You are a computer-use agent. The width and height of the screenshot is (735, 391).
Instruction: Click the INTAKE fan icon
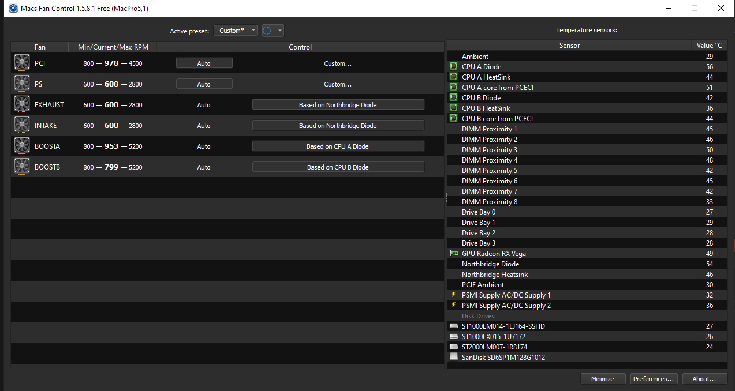tap(22, 125)
